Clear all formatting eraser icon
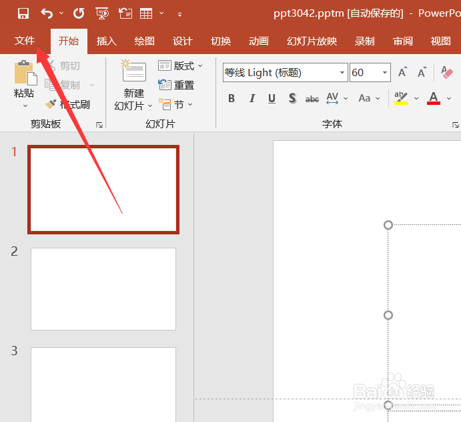Viewport: 461px width, 422px height. tap(446, 72)
